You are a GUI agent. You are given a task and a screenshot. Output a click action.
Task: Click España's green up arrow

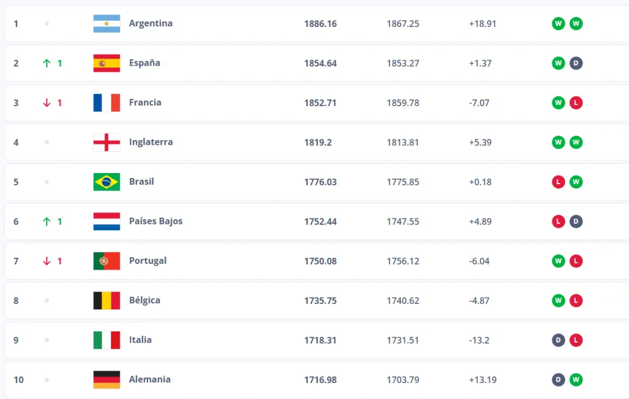[x=47, y=63]
